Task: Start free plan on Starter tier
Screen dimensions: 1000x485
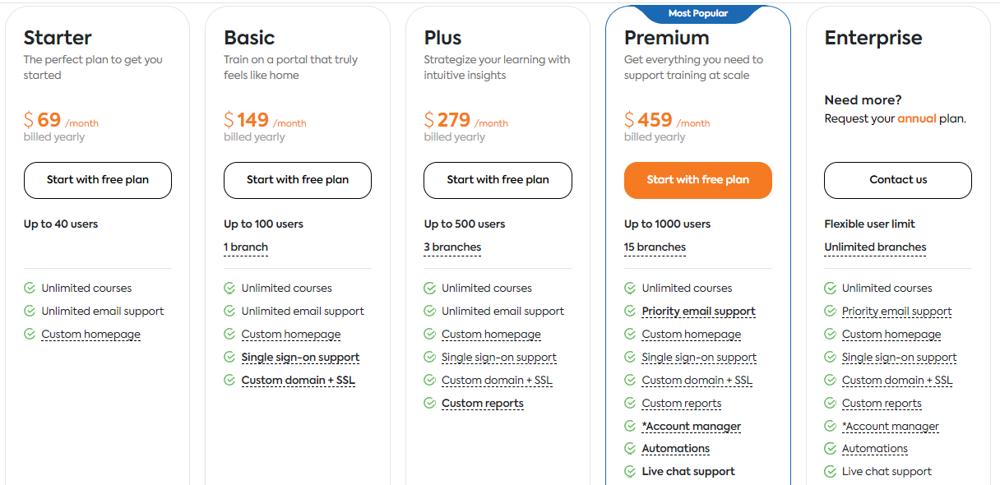Action: [98, 180]
